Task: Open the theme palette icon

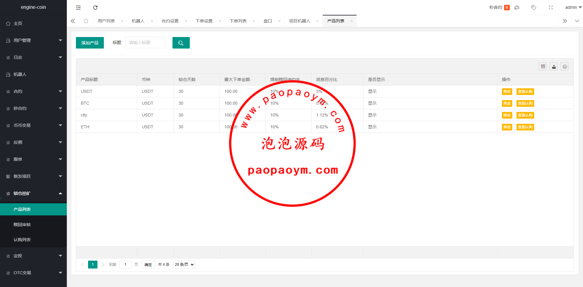Action: pos(517,8)
